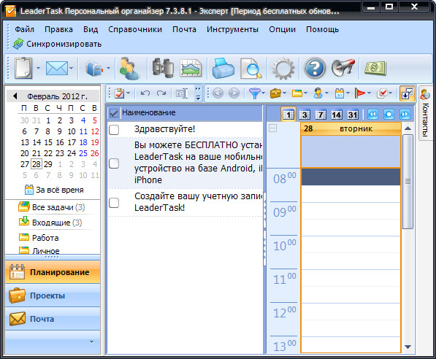The image size is (436, 359).
Task: Open help via blue question mark icon
Action: [315, 68]
